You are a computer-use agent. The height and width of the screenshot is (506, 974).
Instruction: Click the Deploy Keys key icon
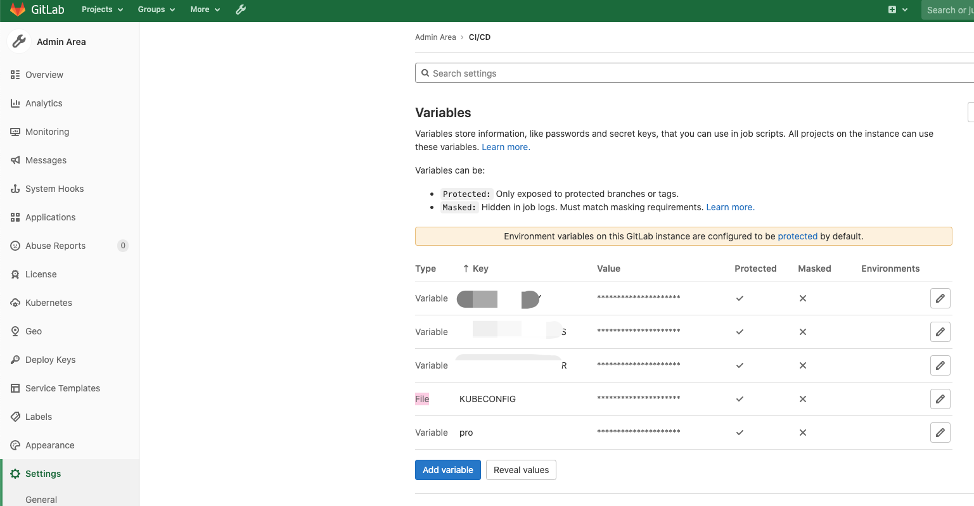pos(15,360)
